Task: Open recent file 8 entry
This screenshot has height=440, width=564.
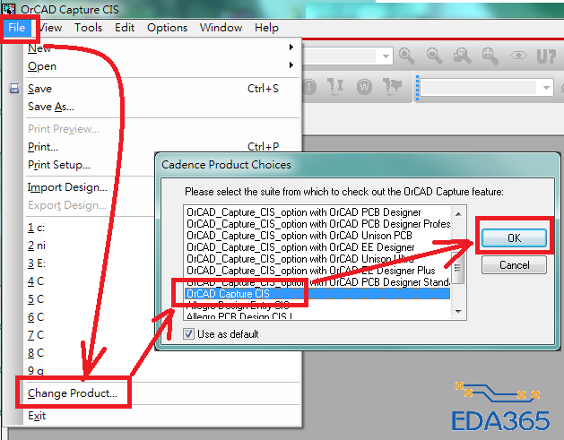Action: (x=36, y=353)
